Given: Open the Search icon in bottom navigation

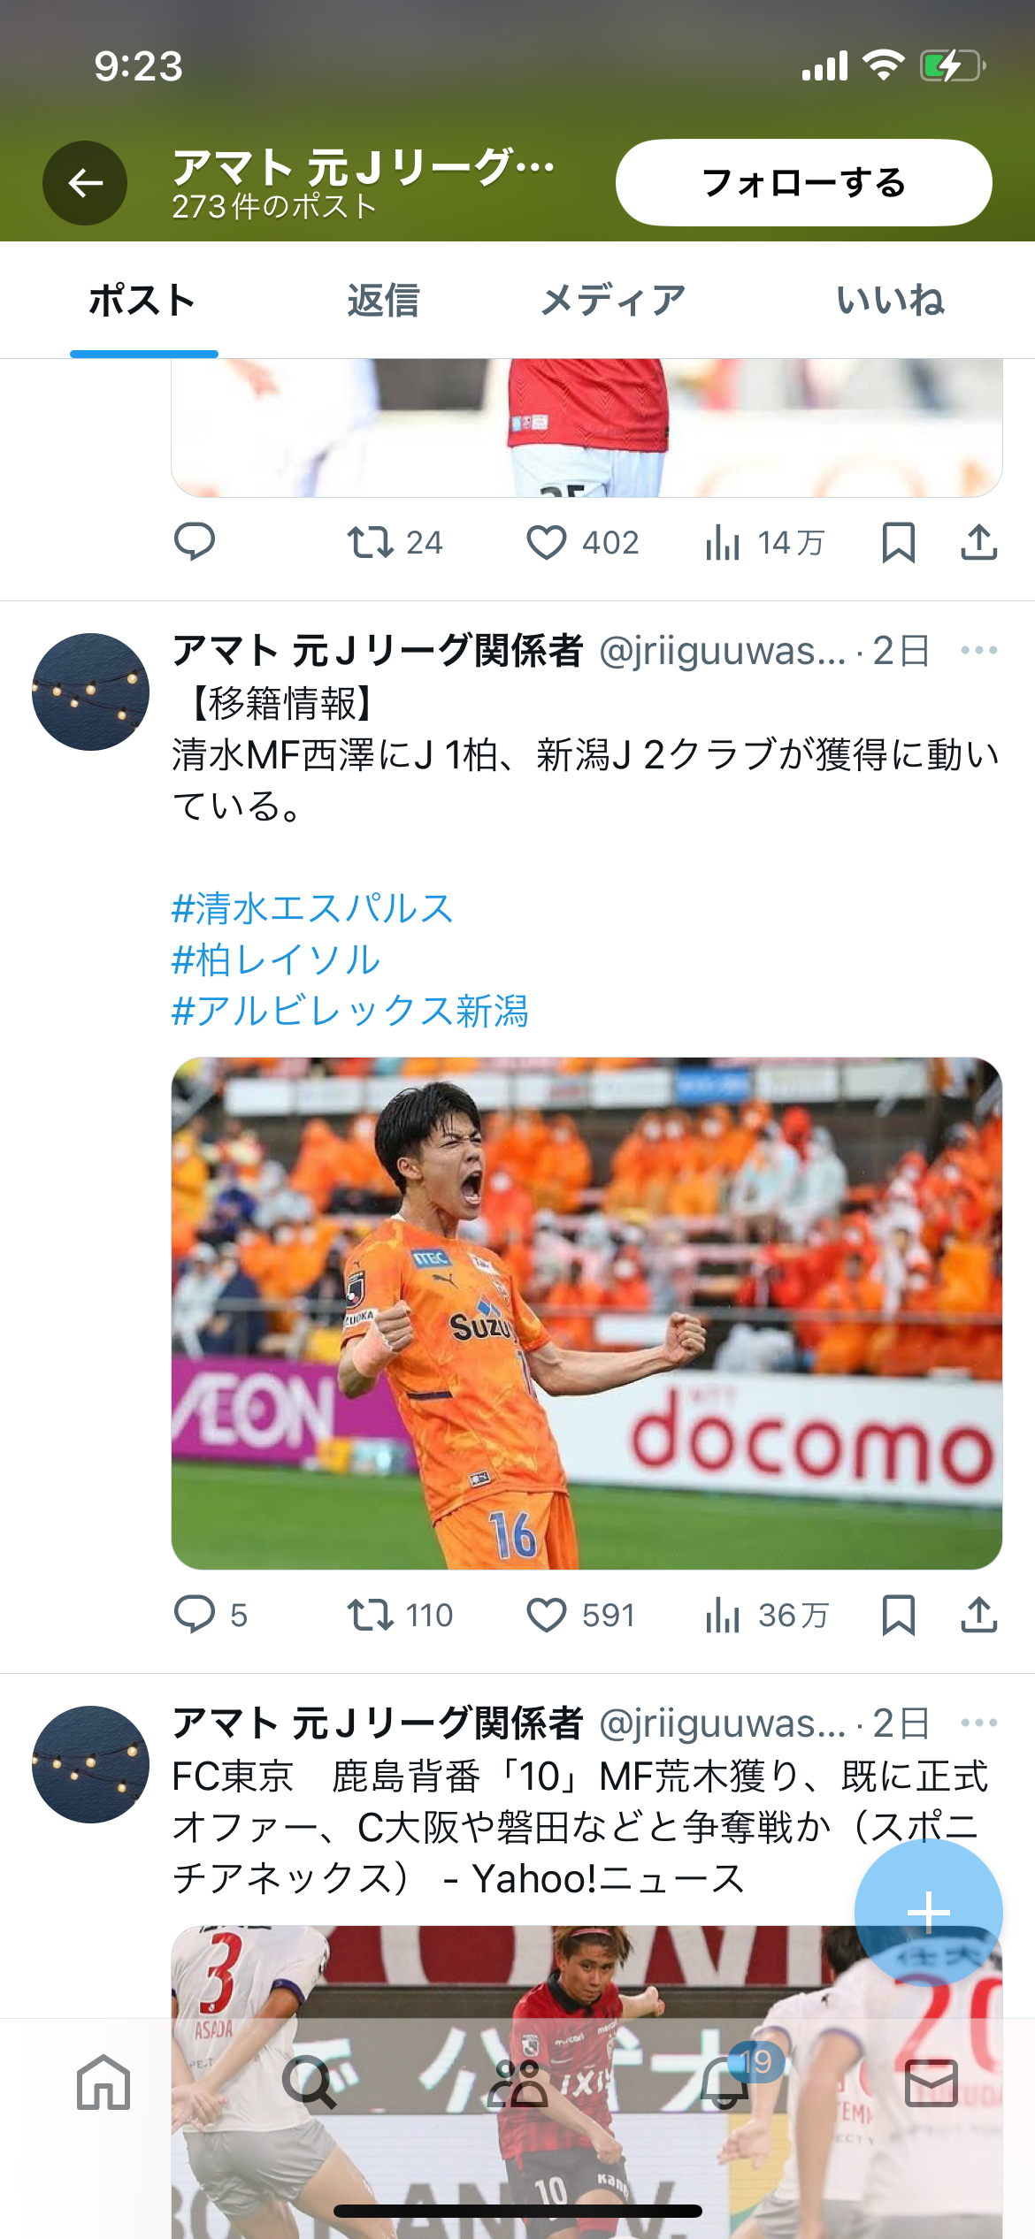Looking at the screenshot, I should click(310, 2082).
